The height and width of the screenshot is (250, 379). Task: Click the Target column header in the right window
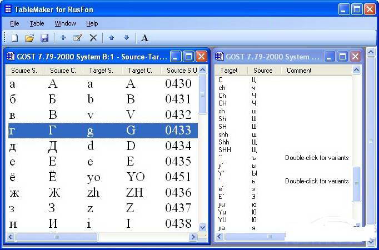point(231,71)
